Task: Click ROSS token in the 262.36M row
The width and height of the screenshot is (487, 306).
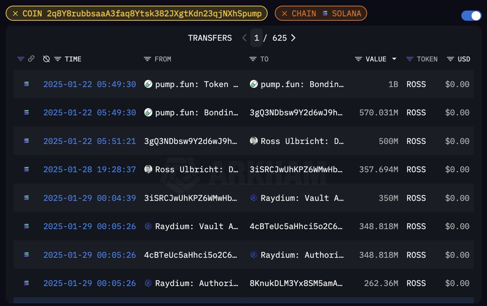Action: pyautogui.click(x=416, y=283)
